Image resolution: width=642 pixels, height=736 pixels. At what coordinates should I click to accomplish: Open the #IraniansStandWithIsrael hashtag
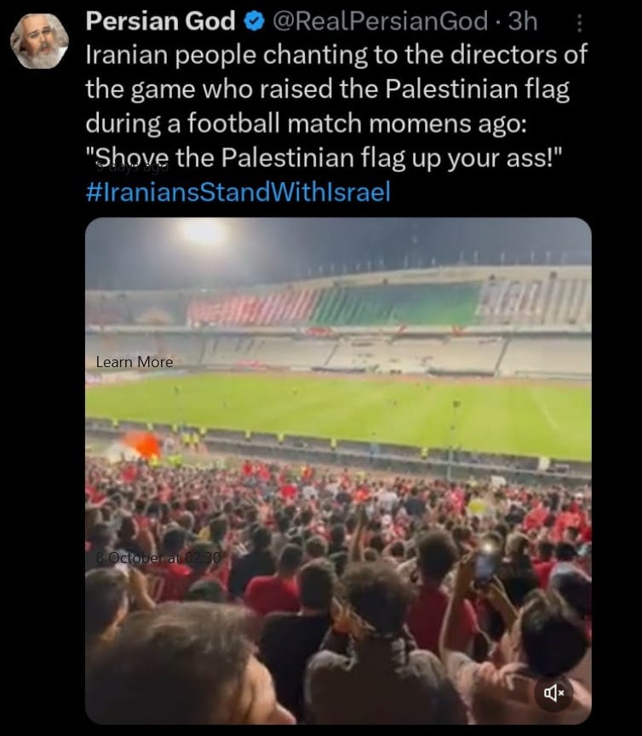[238, 192]
